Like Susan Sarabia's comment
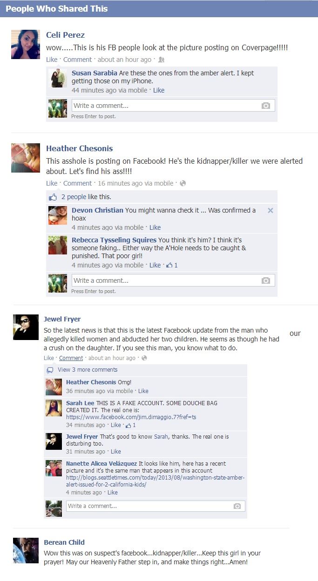318x581 pixels. (159, 90)
